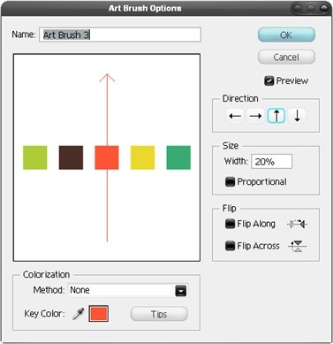Pick the Key Color eyedropper tool

[79, 314]
